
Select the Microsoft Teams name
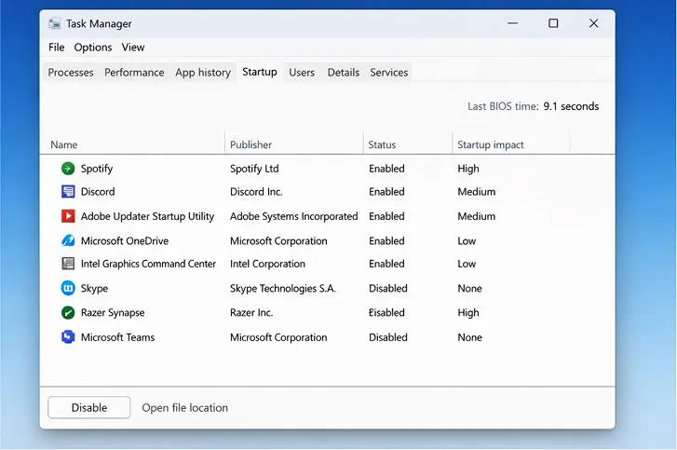pyautogui.click(x=117, y=337)
